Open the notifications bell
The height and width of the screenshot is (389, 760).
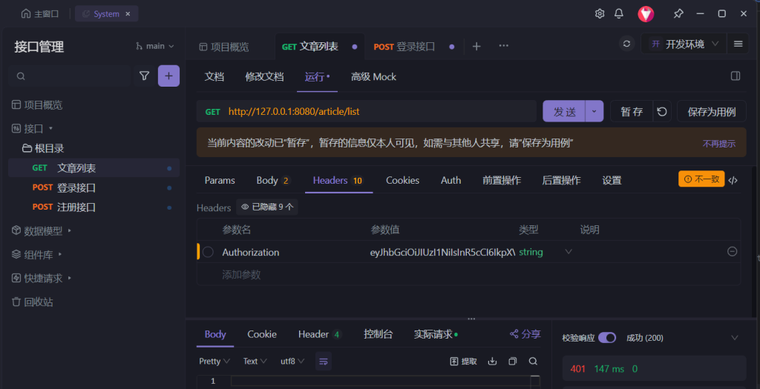[x=619, y=13]
